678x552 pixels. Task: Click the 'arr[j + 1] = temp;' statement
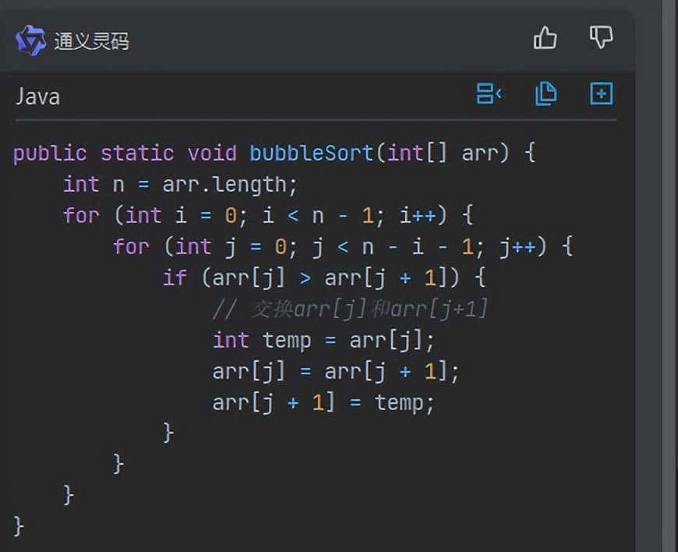coord(323,402)
